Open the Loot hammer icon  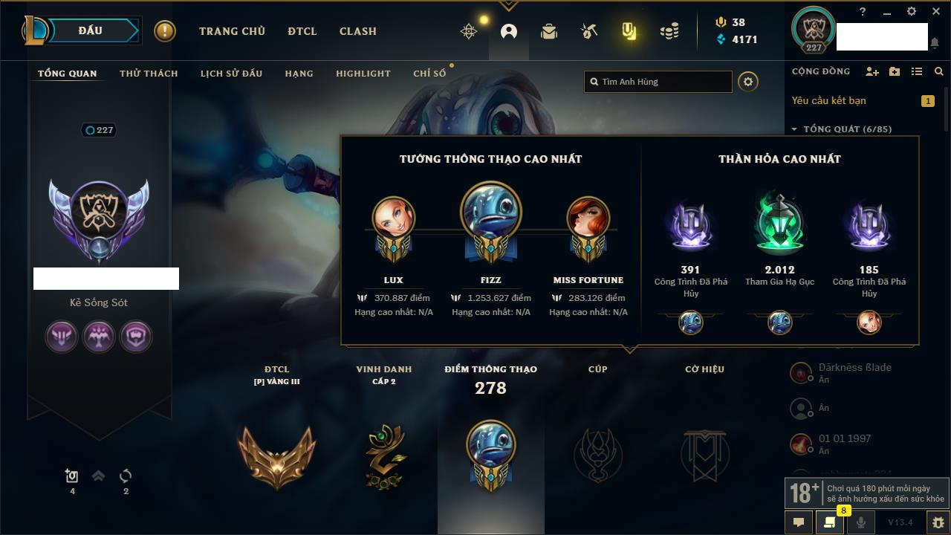[x=589, y=31]
